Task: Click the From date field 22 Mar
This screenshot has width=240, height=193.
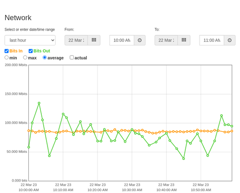Action: tap(76, 40)
